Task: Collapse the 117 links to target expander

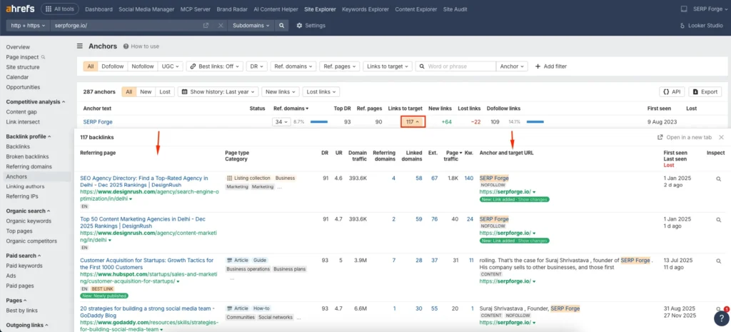Action: 412,122
